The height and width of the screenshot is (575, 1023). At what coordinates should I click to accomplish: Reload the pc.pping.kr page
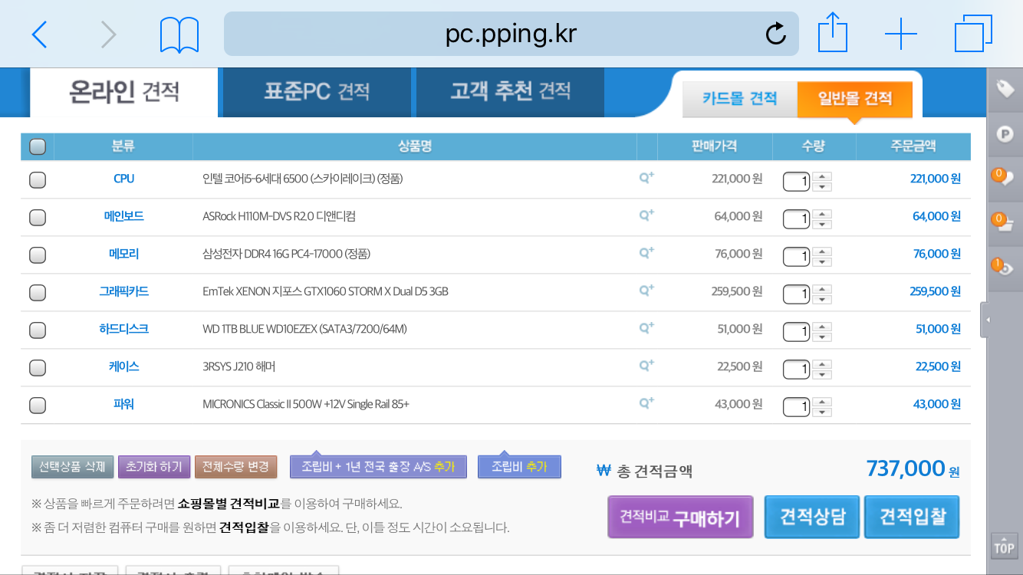pyautogui.click(x=775, y=34)
